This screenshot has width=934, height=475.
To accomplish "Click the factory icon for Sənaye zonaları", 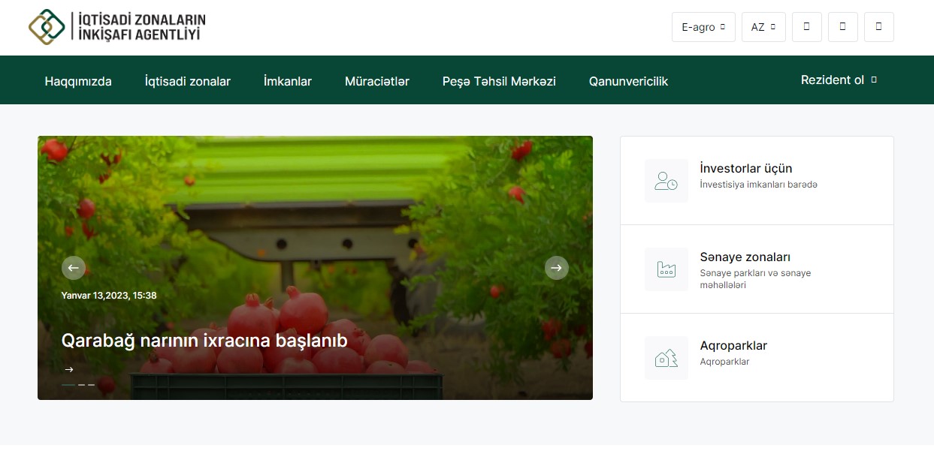I will [666, 269].
